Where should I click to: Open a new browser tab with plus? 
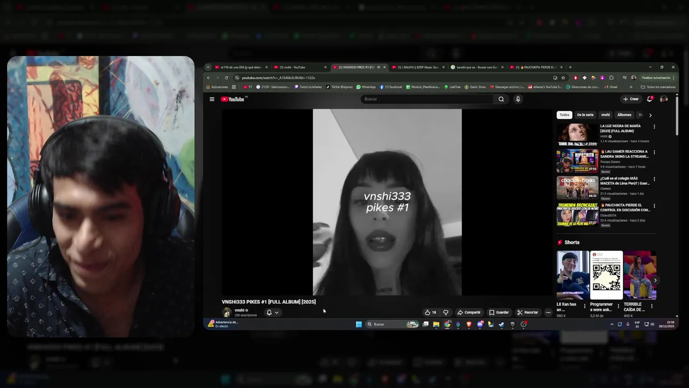(570, 67)
